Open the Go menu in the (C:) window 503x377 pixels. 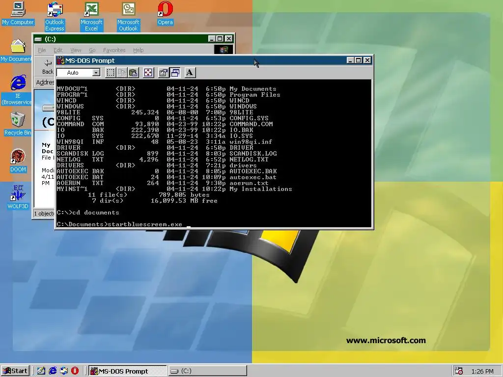92,50
